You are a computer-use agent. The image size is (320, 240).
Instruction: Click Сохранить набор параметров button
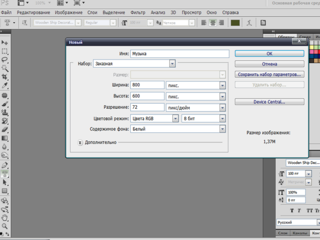(x=269, y=75)
